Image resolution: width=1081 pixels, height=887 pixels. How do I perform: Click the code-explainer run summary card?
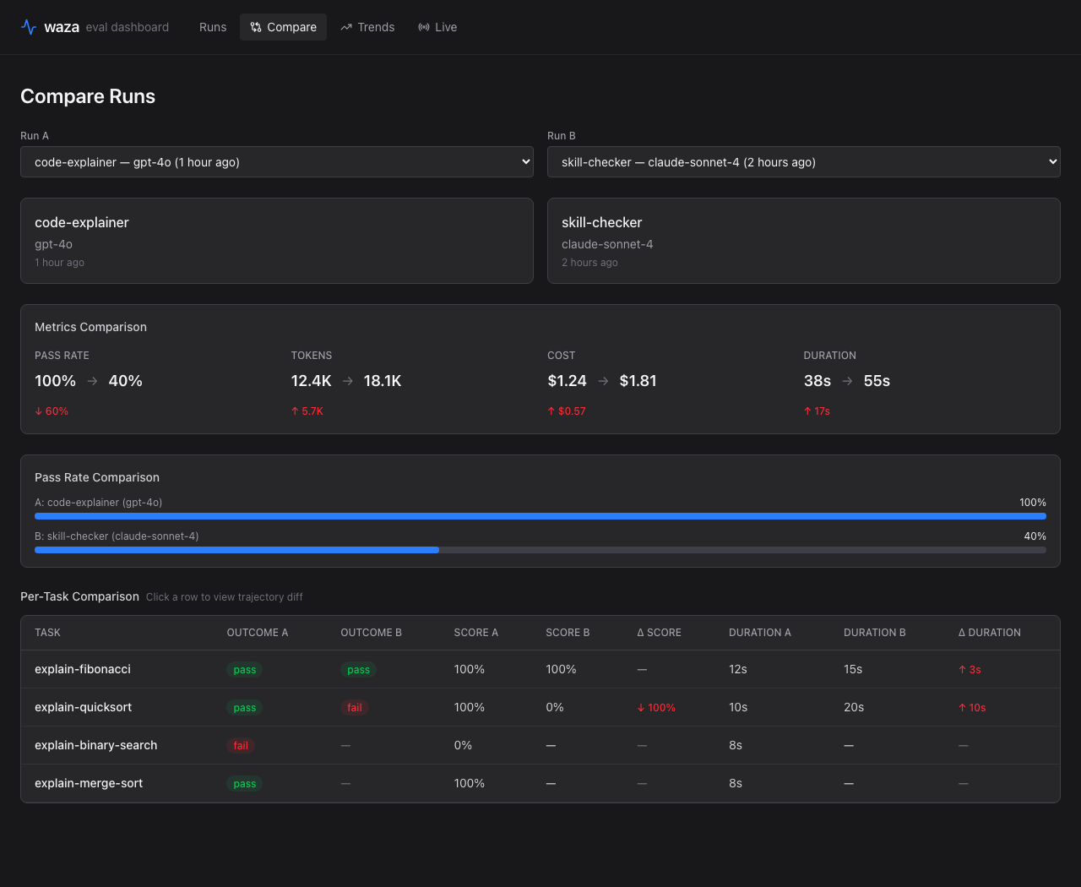pyautogui.click(x=277, y=241)
